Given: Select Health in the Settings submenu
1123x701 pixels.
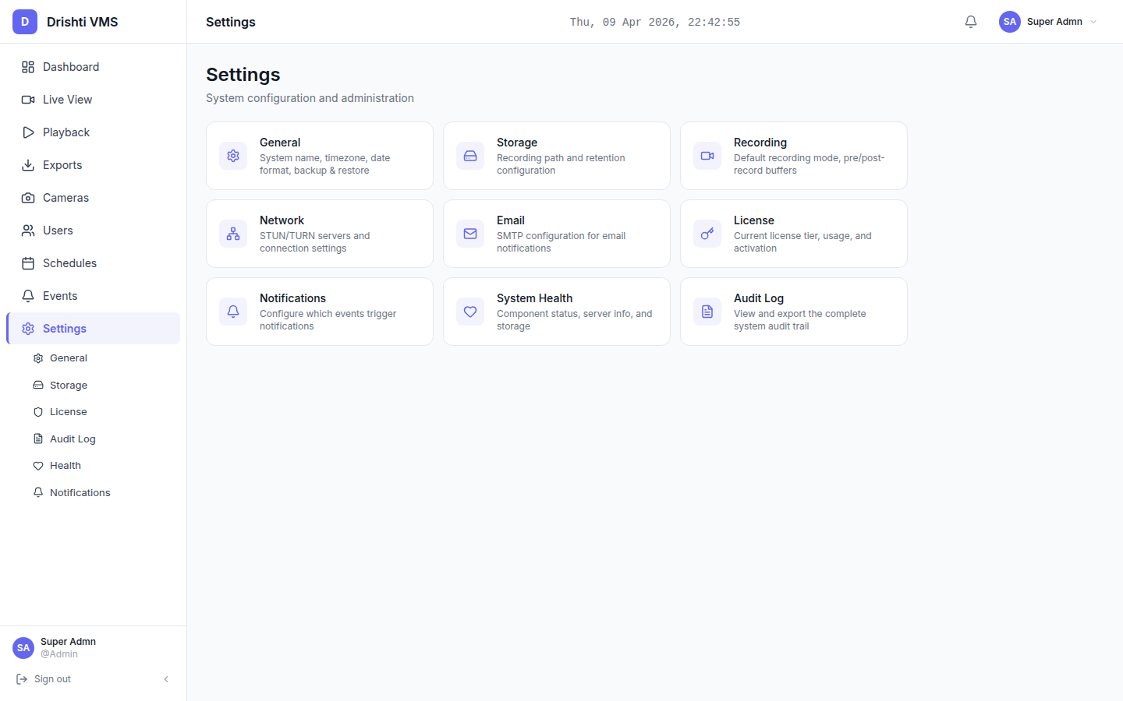Looking at the screenshot, I should pyautogui.click(x=66, y=465).
